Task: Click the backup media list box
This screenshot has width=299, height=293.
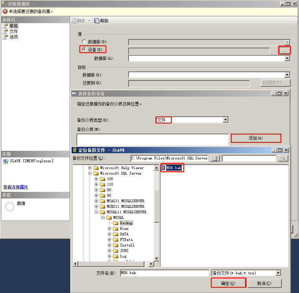Action: tap(153, 140)
